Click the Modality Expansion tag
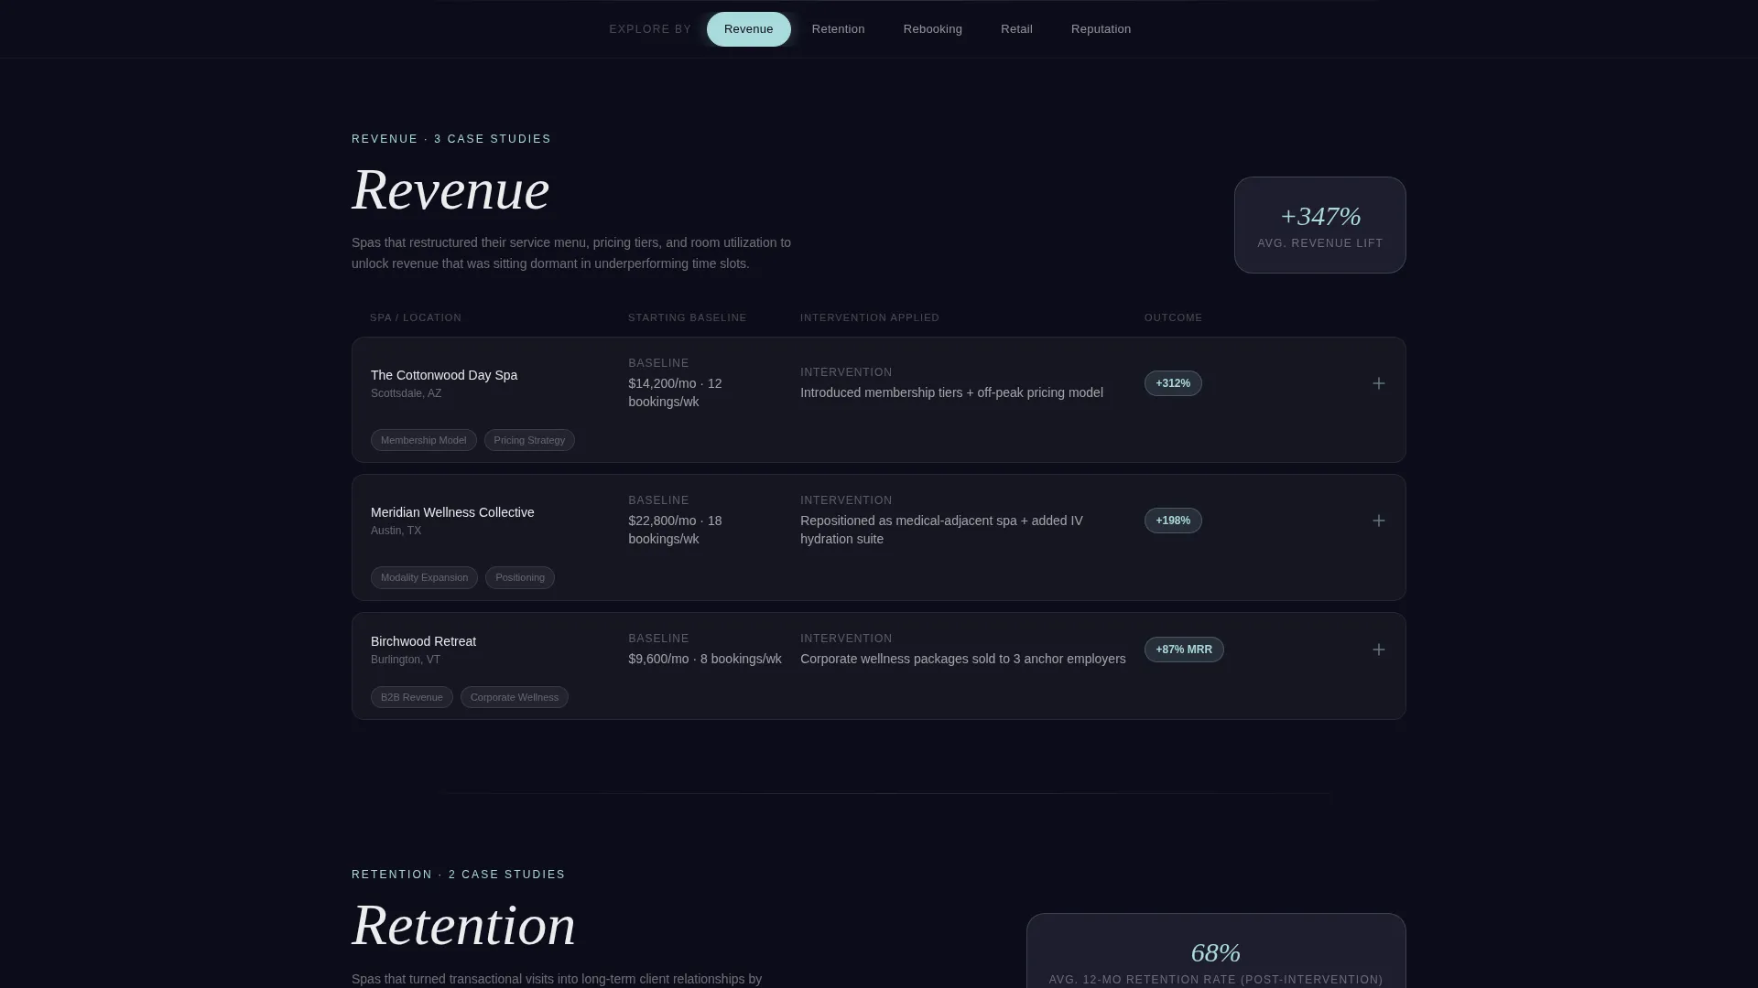1758x988 pixels. pyautogui.click(x=424, y=577)
